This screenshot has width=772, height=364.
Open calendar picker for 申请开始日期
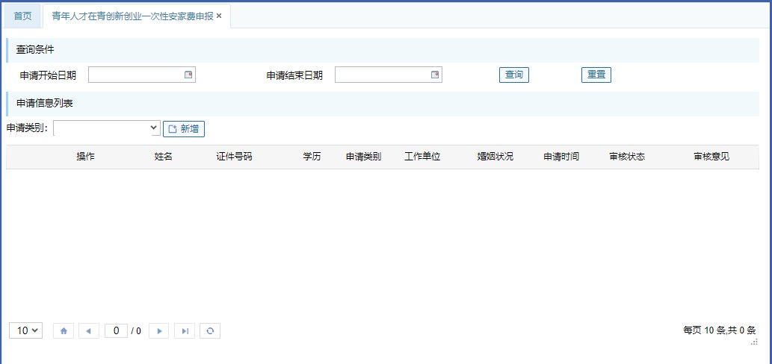pos(188,75)
